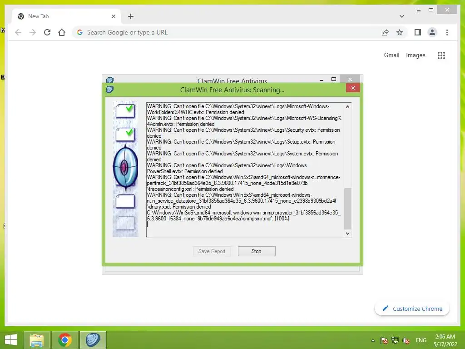Screen dimensions: 465x349
Task: Click the Chrome taskbar icon
Action: (x=65, y=340)
